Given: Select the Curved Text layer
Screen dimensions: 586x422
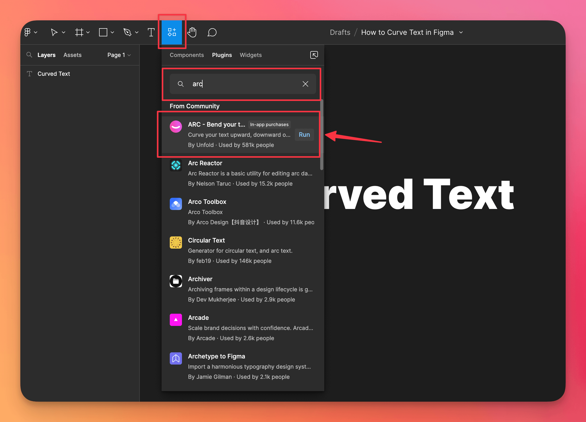Looking at the screenshot, I should pos(53,74).
